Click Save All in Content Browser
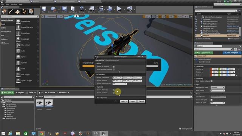The width and height of the screenshot is (242, 136). 31,93
